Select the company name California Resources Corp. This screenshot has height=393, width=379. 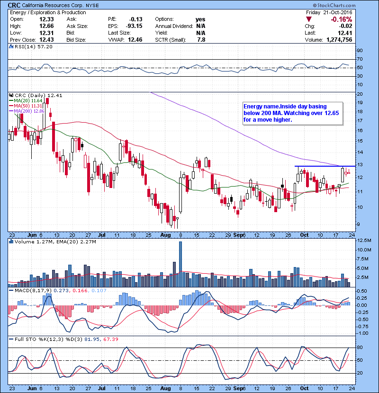click(x=53, y=5)
